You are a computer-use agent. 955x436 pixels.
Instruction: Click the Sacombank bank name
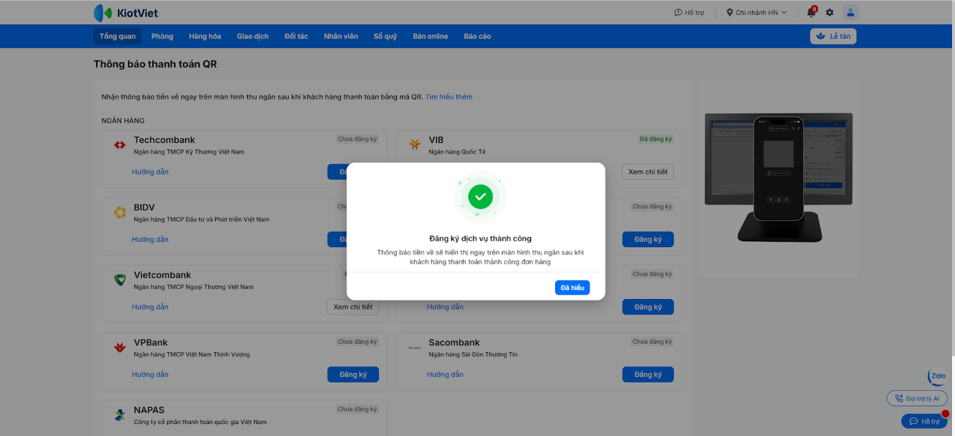pos(454,342)
